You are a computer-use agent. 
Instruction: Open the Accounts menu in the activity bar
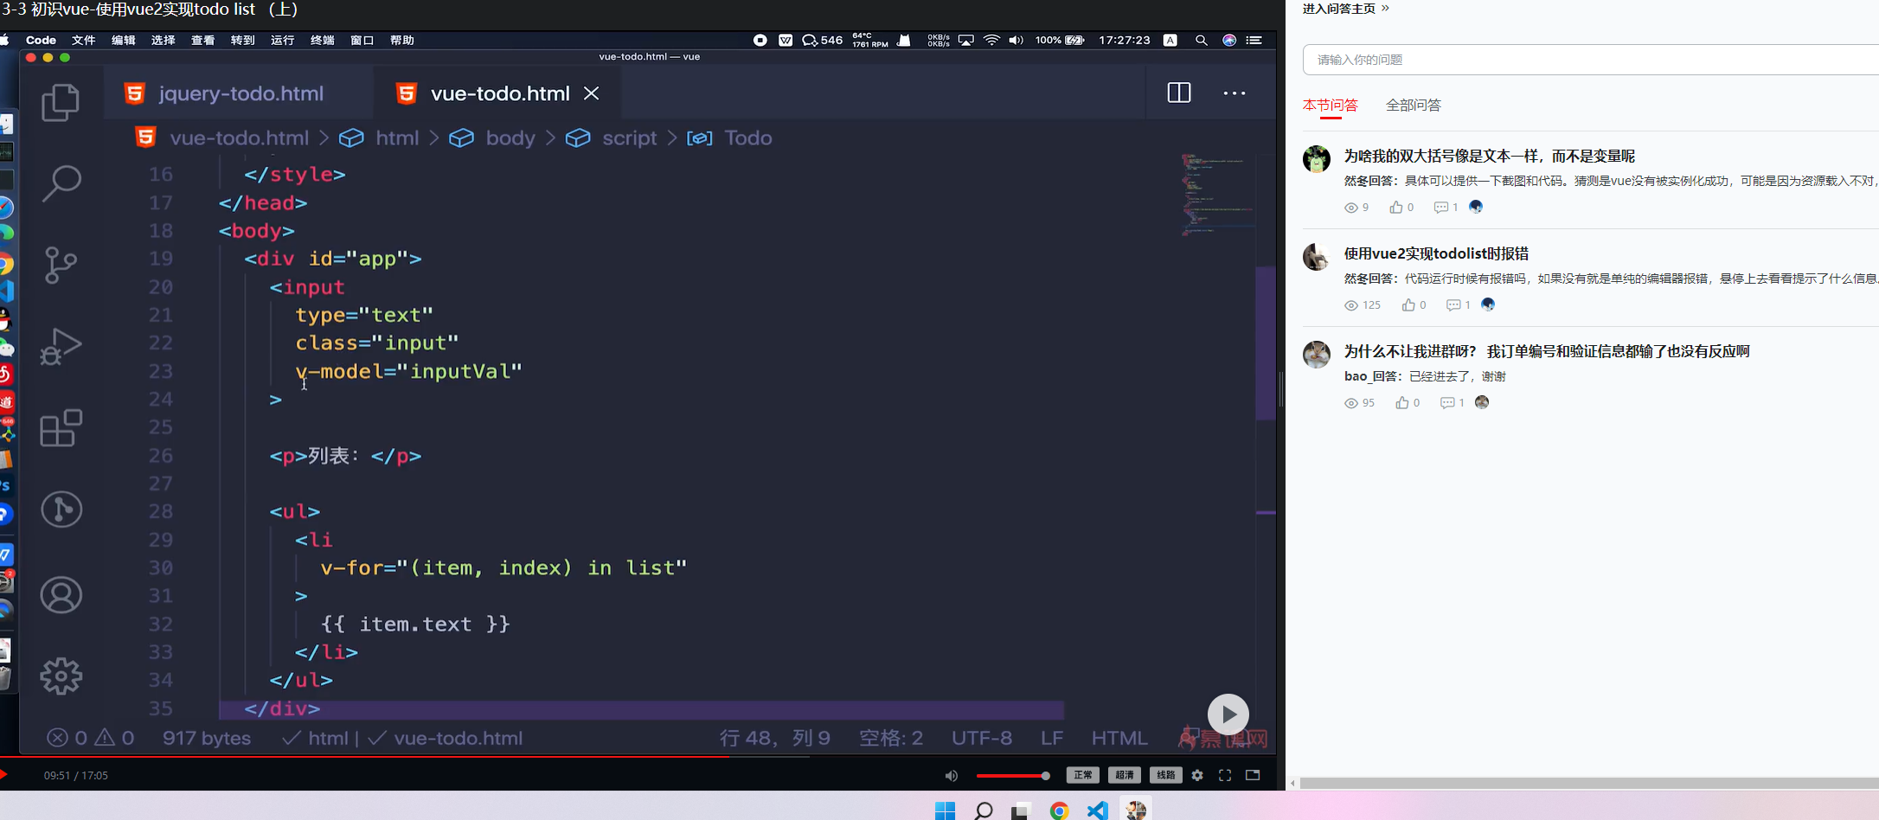[61, 595]
